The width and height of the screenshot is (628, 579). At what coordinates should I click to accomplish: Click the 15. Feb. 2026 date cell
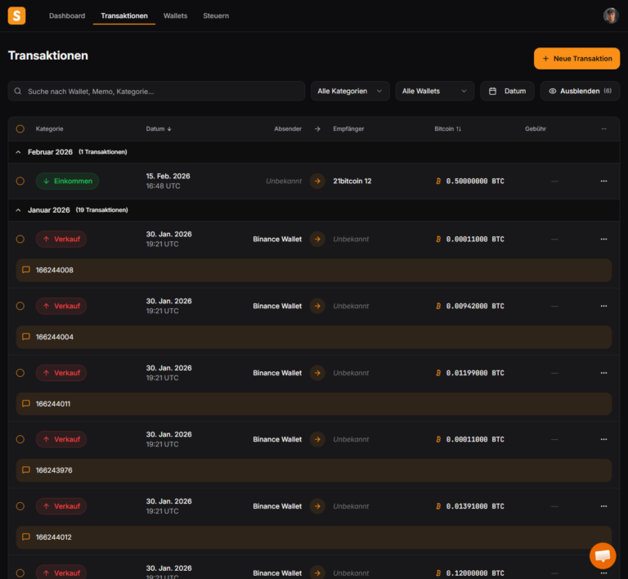(168, 181)
